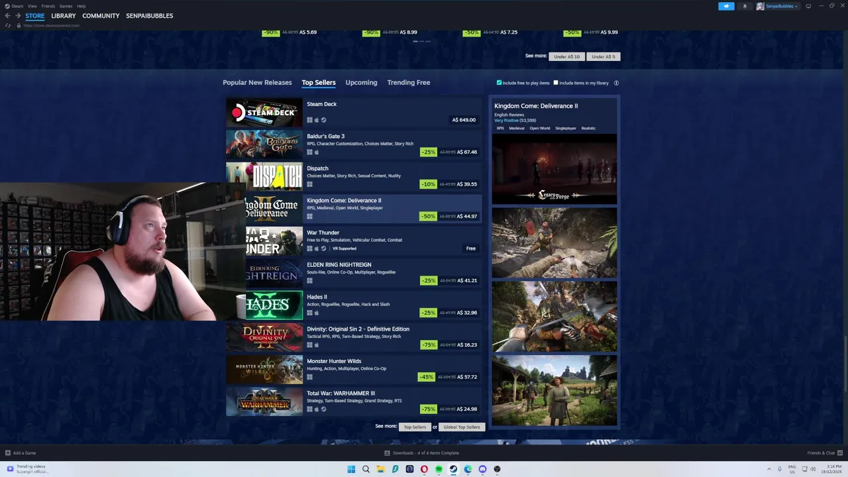Open the Steam menu
The height and width of the screenshot is (477, 848).
pyautogui.click(x=17, y=6)
